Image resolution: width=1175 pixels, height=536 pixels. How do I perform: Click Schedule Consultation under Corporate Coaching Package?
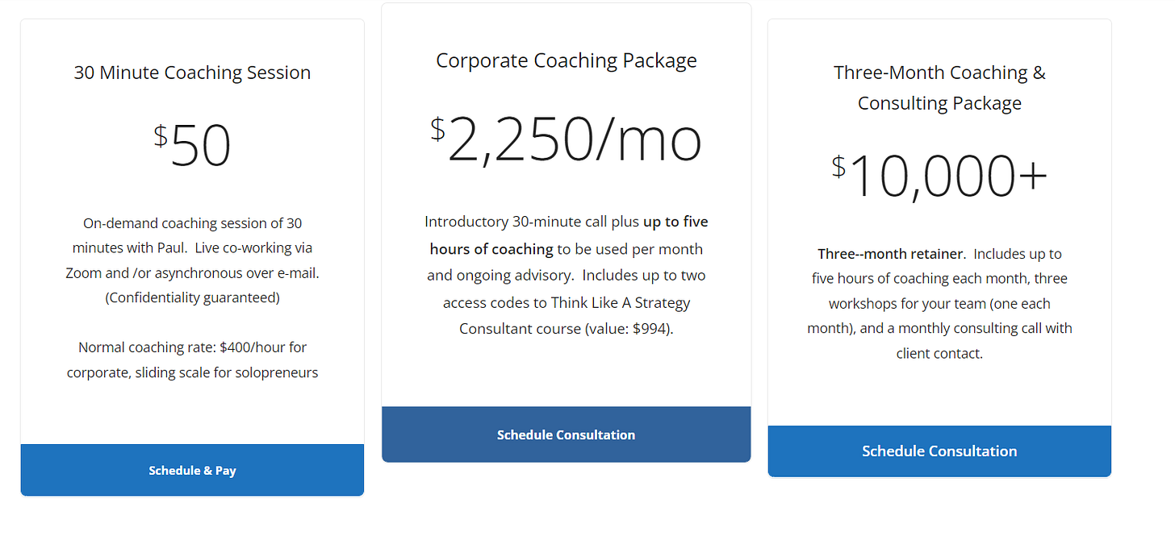coord(566,434)
